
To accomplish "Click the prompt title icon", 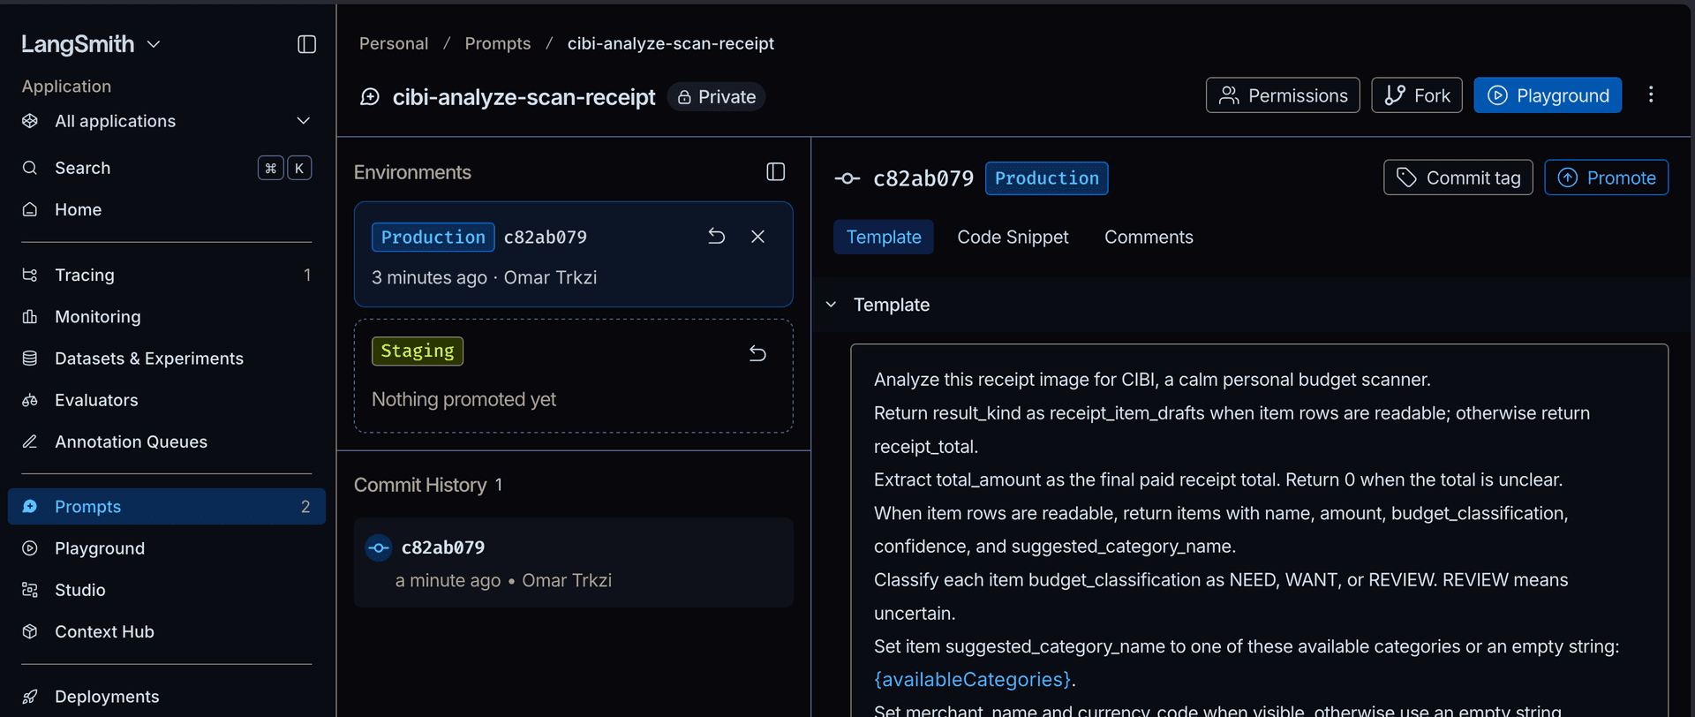I will 370,97.
